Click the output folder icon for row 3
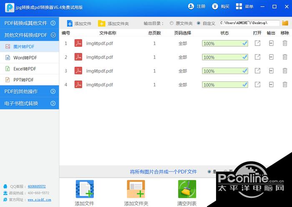Image resolution: width=292 pixels, height=207 pixels. 271,71
